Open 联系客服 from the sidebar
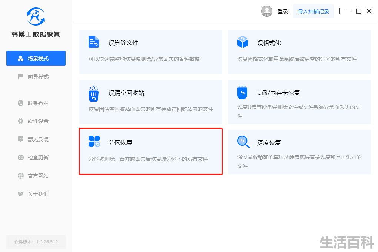This screenshot has width=378, height=252. tap(38, 103)
